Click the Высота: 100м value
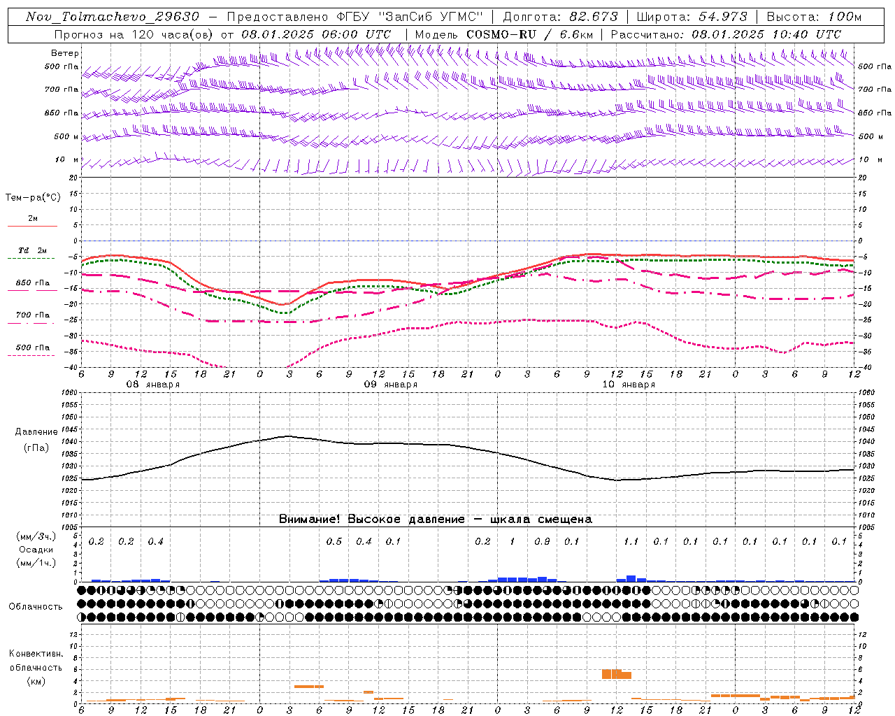This screenshot has width=895, height=716. pyautogui.click(x=814, y=17)
